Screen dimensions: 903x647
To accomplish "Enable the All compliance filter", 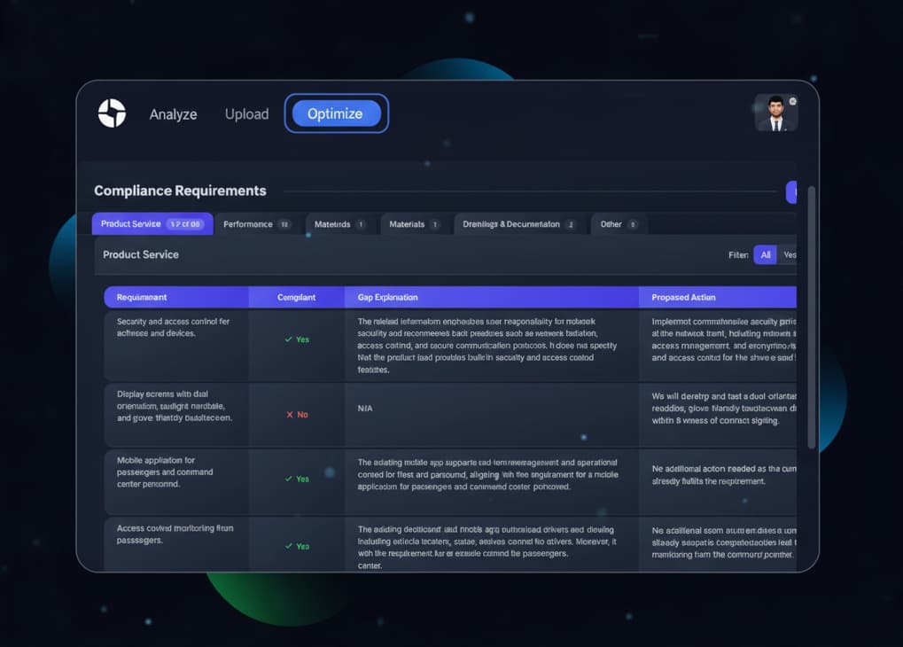I will tap(766, 254).
